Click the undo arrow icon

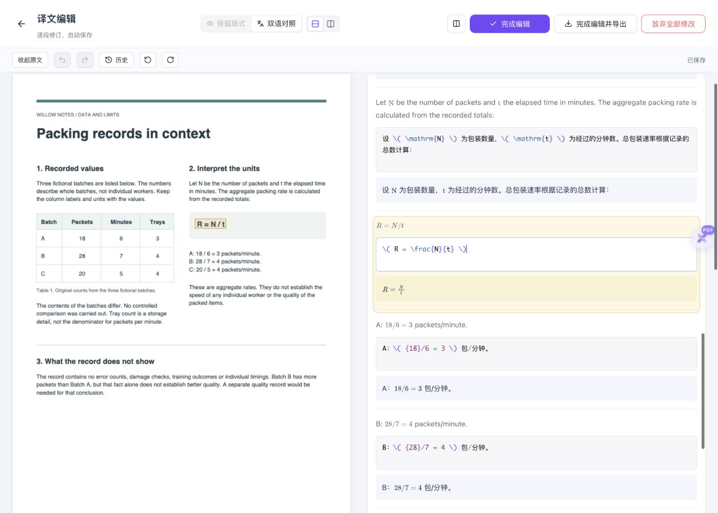click(x=62, y=60)
